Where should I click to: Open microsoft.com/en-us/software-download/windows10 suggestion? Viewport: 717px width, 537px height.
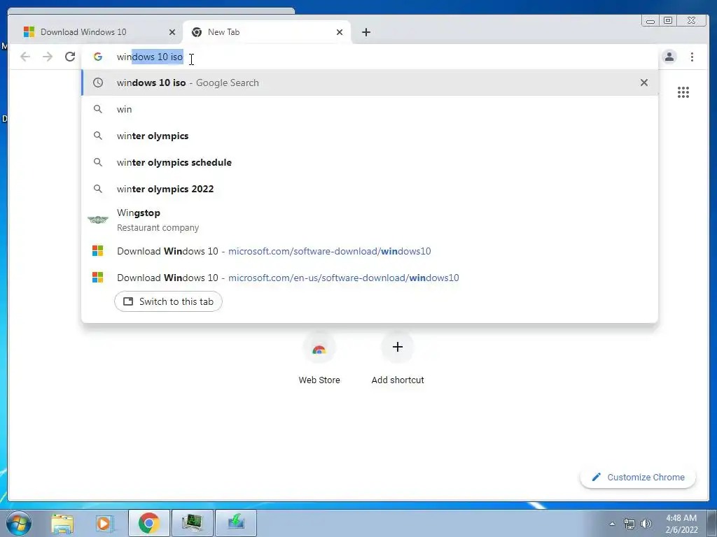tap(370, 277)
